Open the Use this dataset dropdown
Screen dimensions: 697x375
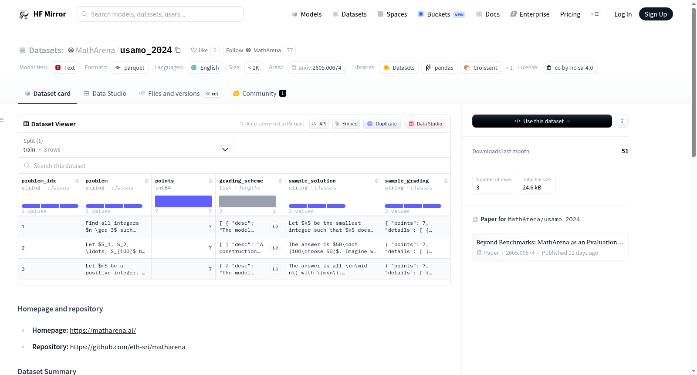(x=542, y=121)
